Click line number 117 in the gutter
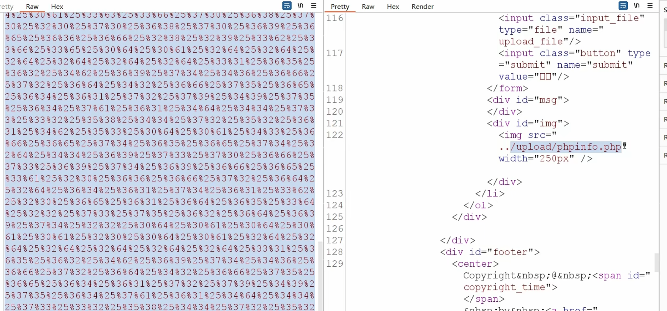The width and height of the screenshot is (667, 311). pos(335,53)
